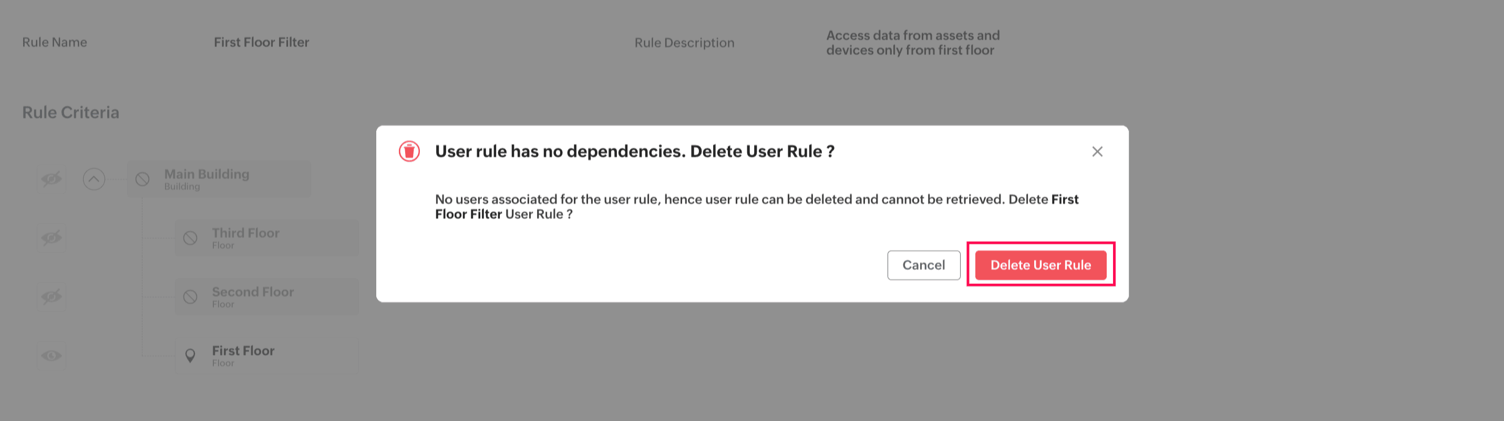Click the Delete User Rule button
1504x421 pixels.
point(1041,265)
